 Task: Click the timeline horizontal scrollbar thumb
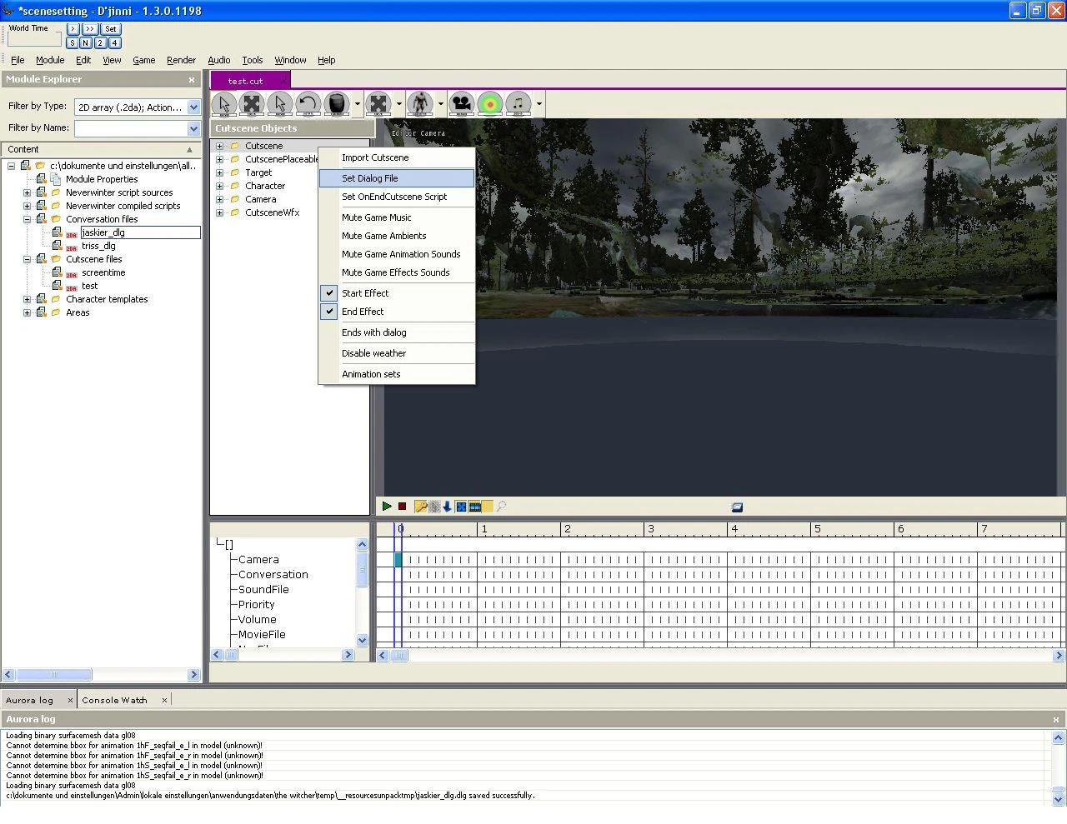pos(399,655)
